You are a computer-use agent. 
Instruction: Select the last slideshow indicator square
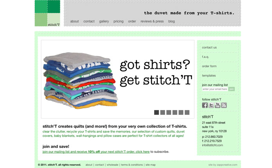point(187,113)
